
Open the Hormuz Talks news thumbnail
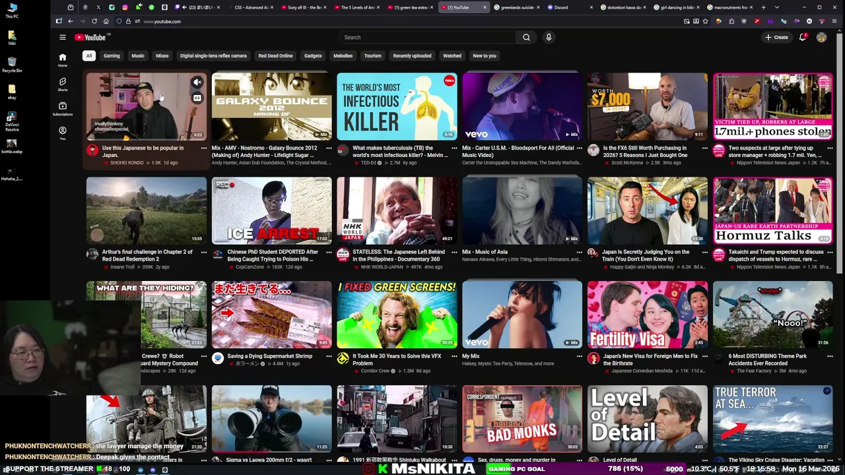[x=772, y=210]
